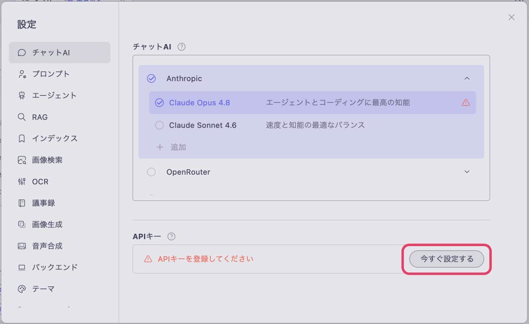This screenshot has width=529, height=324.
Task: Select the Claude Opus 4.8 radio button
Action: [x=159, y=103]
